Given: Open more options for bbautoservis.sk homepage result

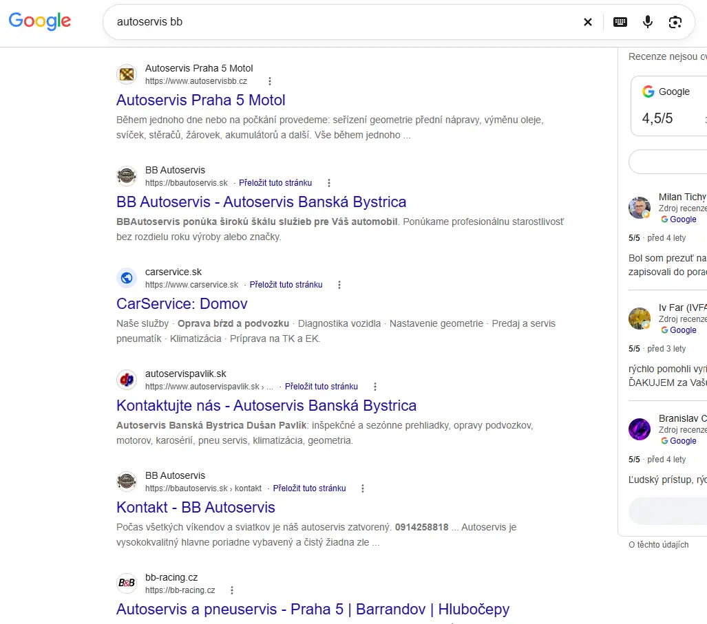Looking at the screenshot, I should [x=328, y=183].
